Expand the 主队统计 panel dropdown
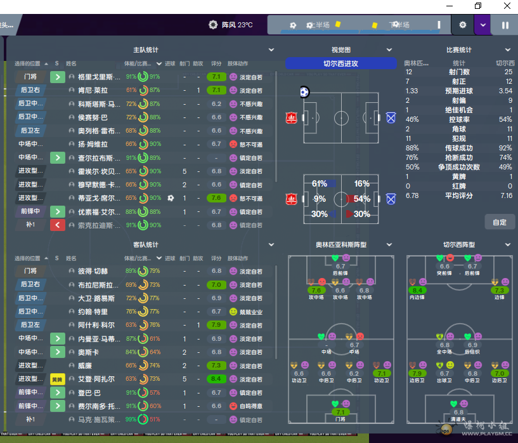 pos(271,50)
